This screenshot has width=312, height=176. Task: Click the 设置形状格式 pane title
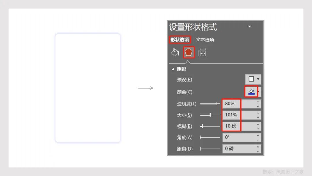pos(193,27)
